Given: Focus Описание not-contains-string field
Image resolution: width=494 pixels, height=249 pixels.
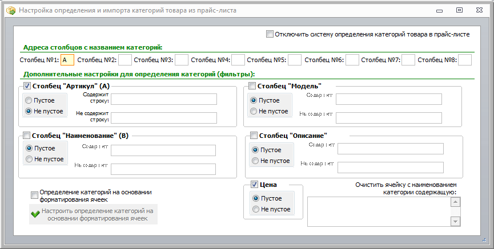Looking at the screenshot, I should [391, 168].
